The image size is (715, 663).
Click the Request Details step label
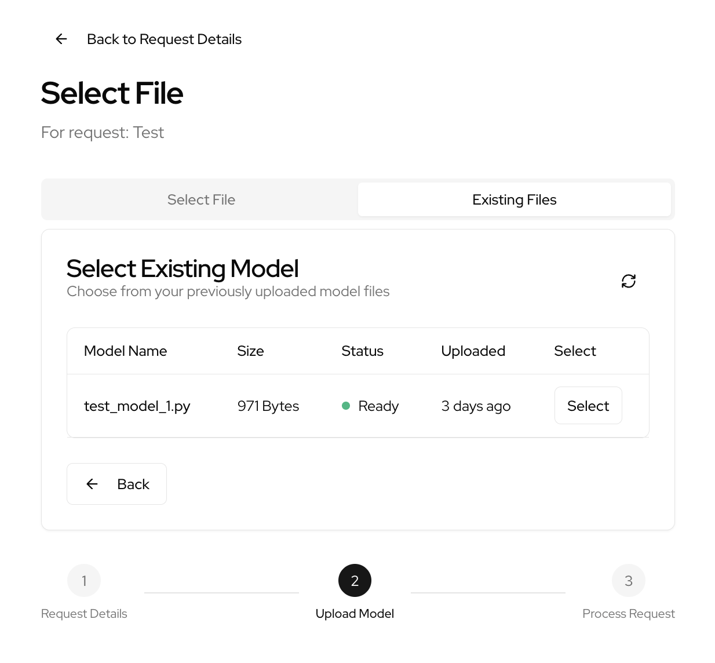coord(84,614)
